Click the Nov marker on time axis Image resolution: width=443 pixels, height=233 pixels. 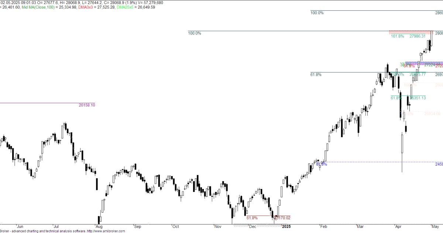(218, 226)
